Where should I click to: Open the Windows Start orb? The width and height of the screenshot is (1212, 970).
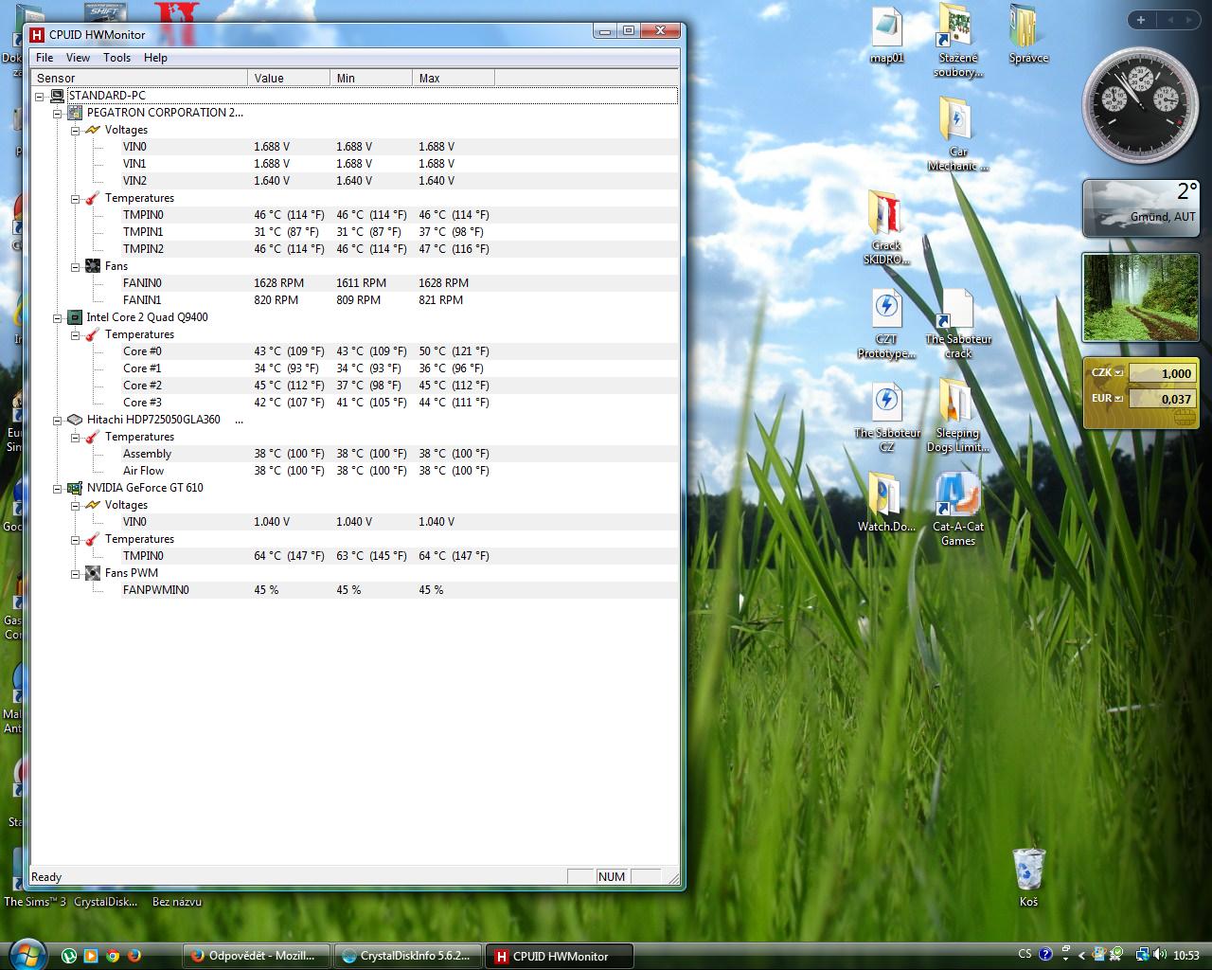point(26,954)
